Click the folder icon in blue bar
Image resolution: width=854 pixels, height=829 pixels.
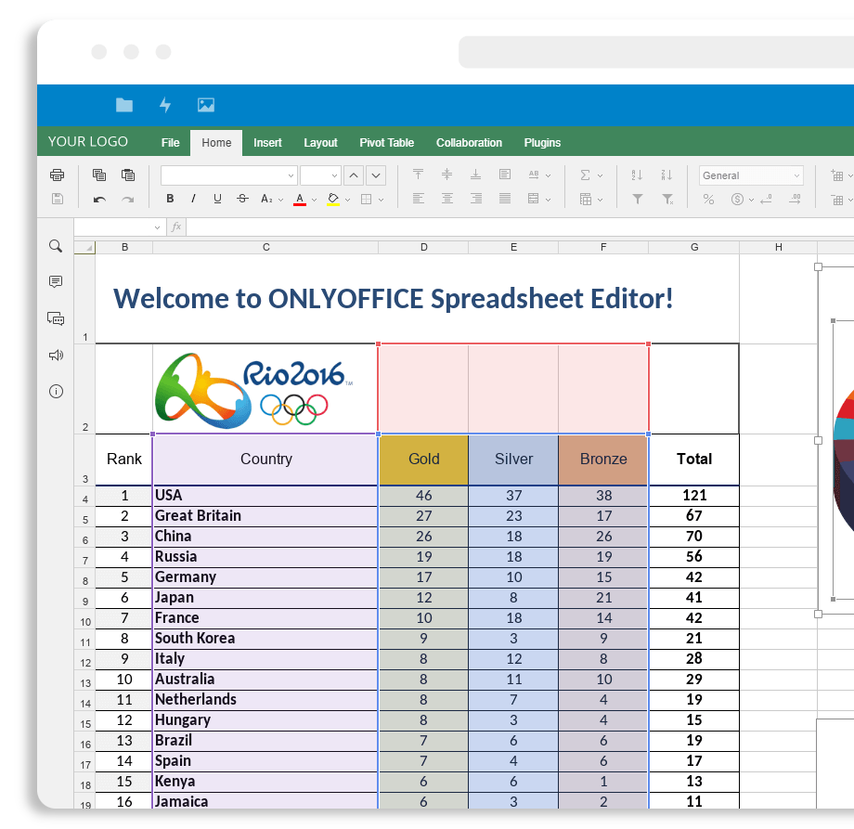124,105
